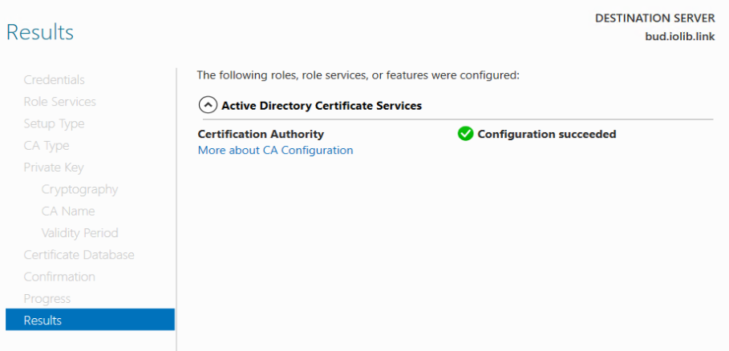Screen dimensions: 729x351
Task: Click the bud.iolib.link server name
Action: [680, 37]
